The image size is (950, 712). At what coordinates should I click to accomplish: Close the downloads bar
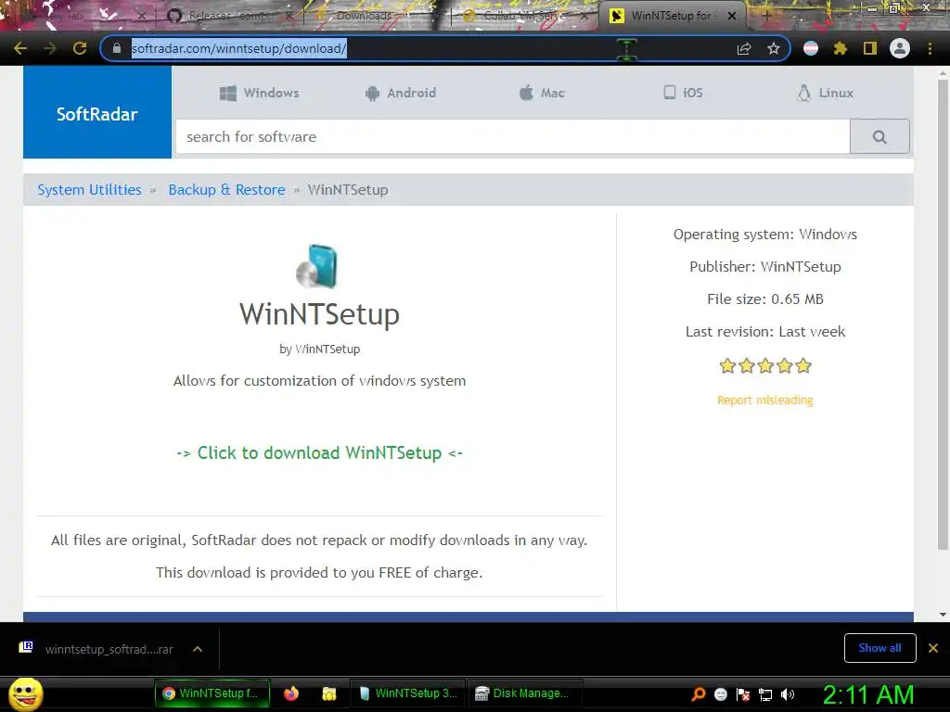(933, 648)
